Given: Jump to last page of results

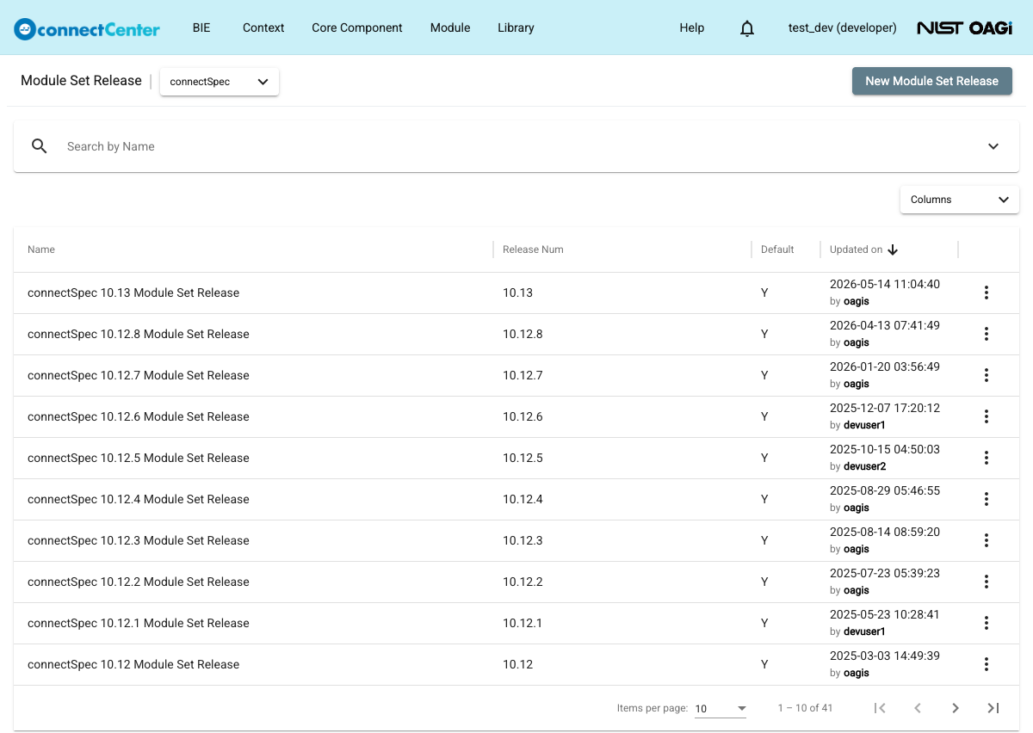Looking at the screenshot, I should pyautogui.click(x=993, y=708).
